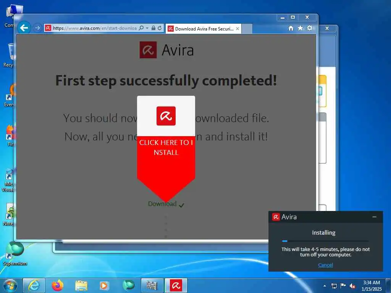Viewport: 391px width, 293px height.
Task: Click the First step successfully completed heading
Action: tap(166, 80)
